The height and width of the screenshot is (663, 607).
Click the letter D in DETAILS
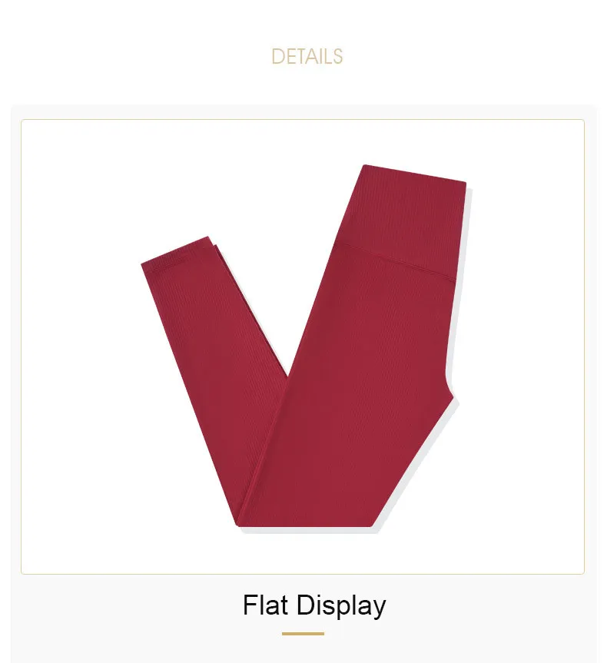[277, 57]
